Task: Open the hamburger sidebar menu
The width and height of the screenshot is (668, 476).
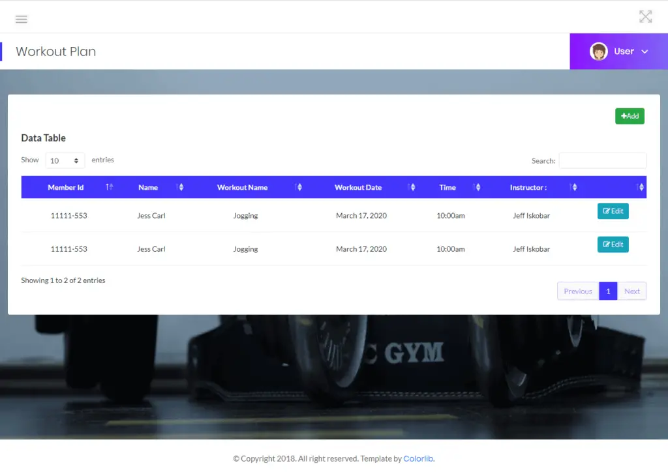Action: 22,19
